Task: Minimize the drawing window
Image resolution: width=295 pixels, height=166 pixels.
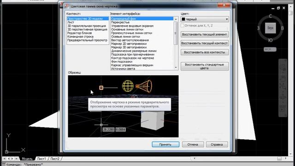Action: 273,8
